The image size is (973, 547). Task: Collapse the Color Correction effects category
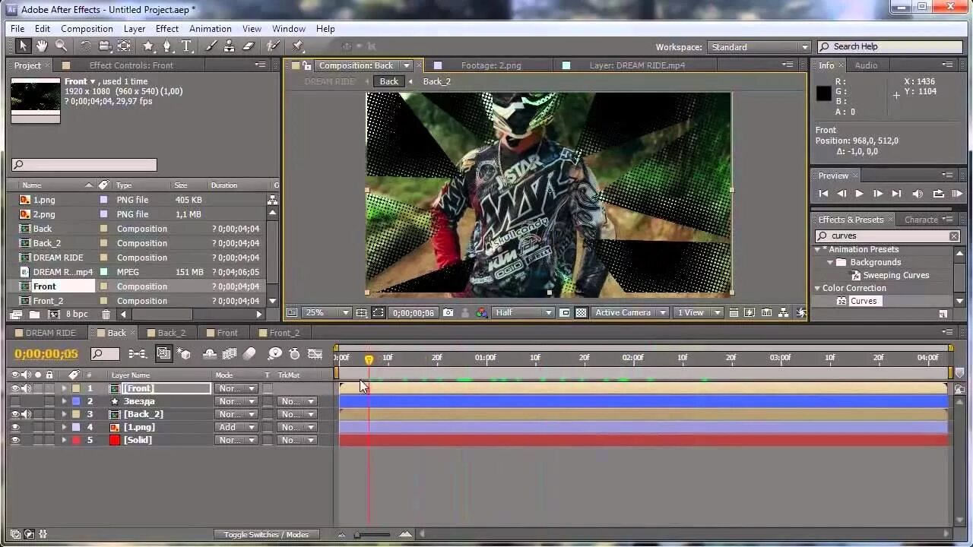tap(818, 288)
